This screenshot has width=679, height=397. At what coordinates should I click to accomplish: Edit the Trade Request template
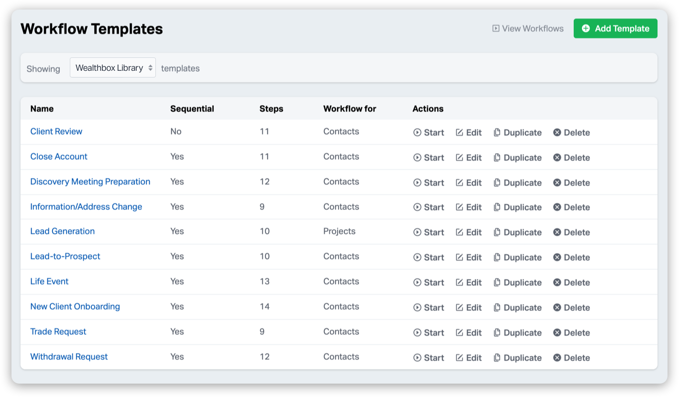click(469, 332)
